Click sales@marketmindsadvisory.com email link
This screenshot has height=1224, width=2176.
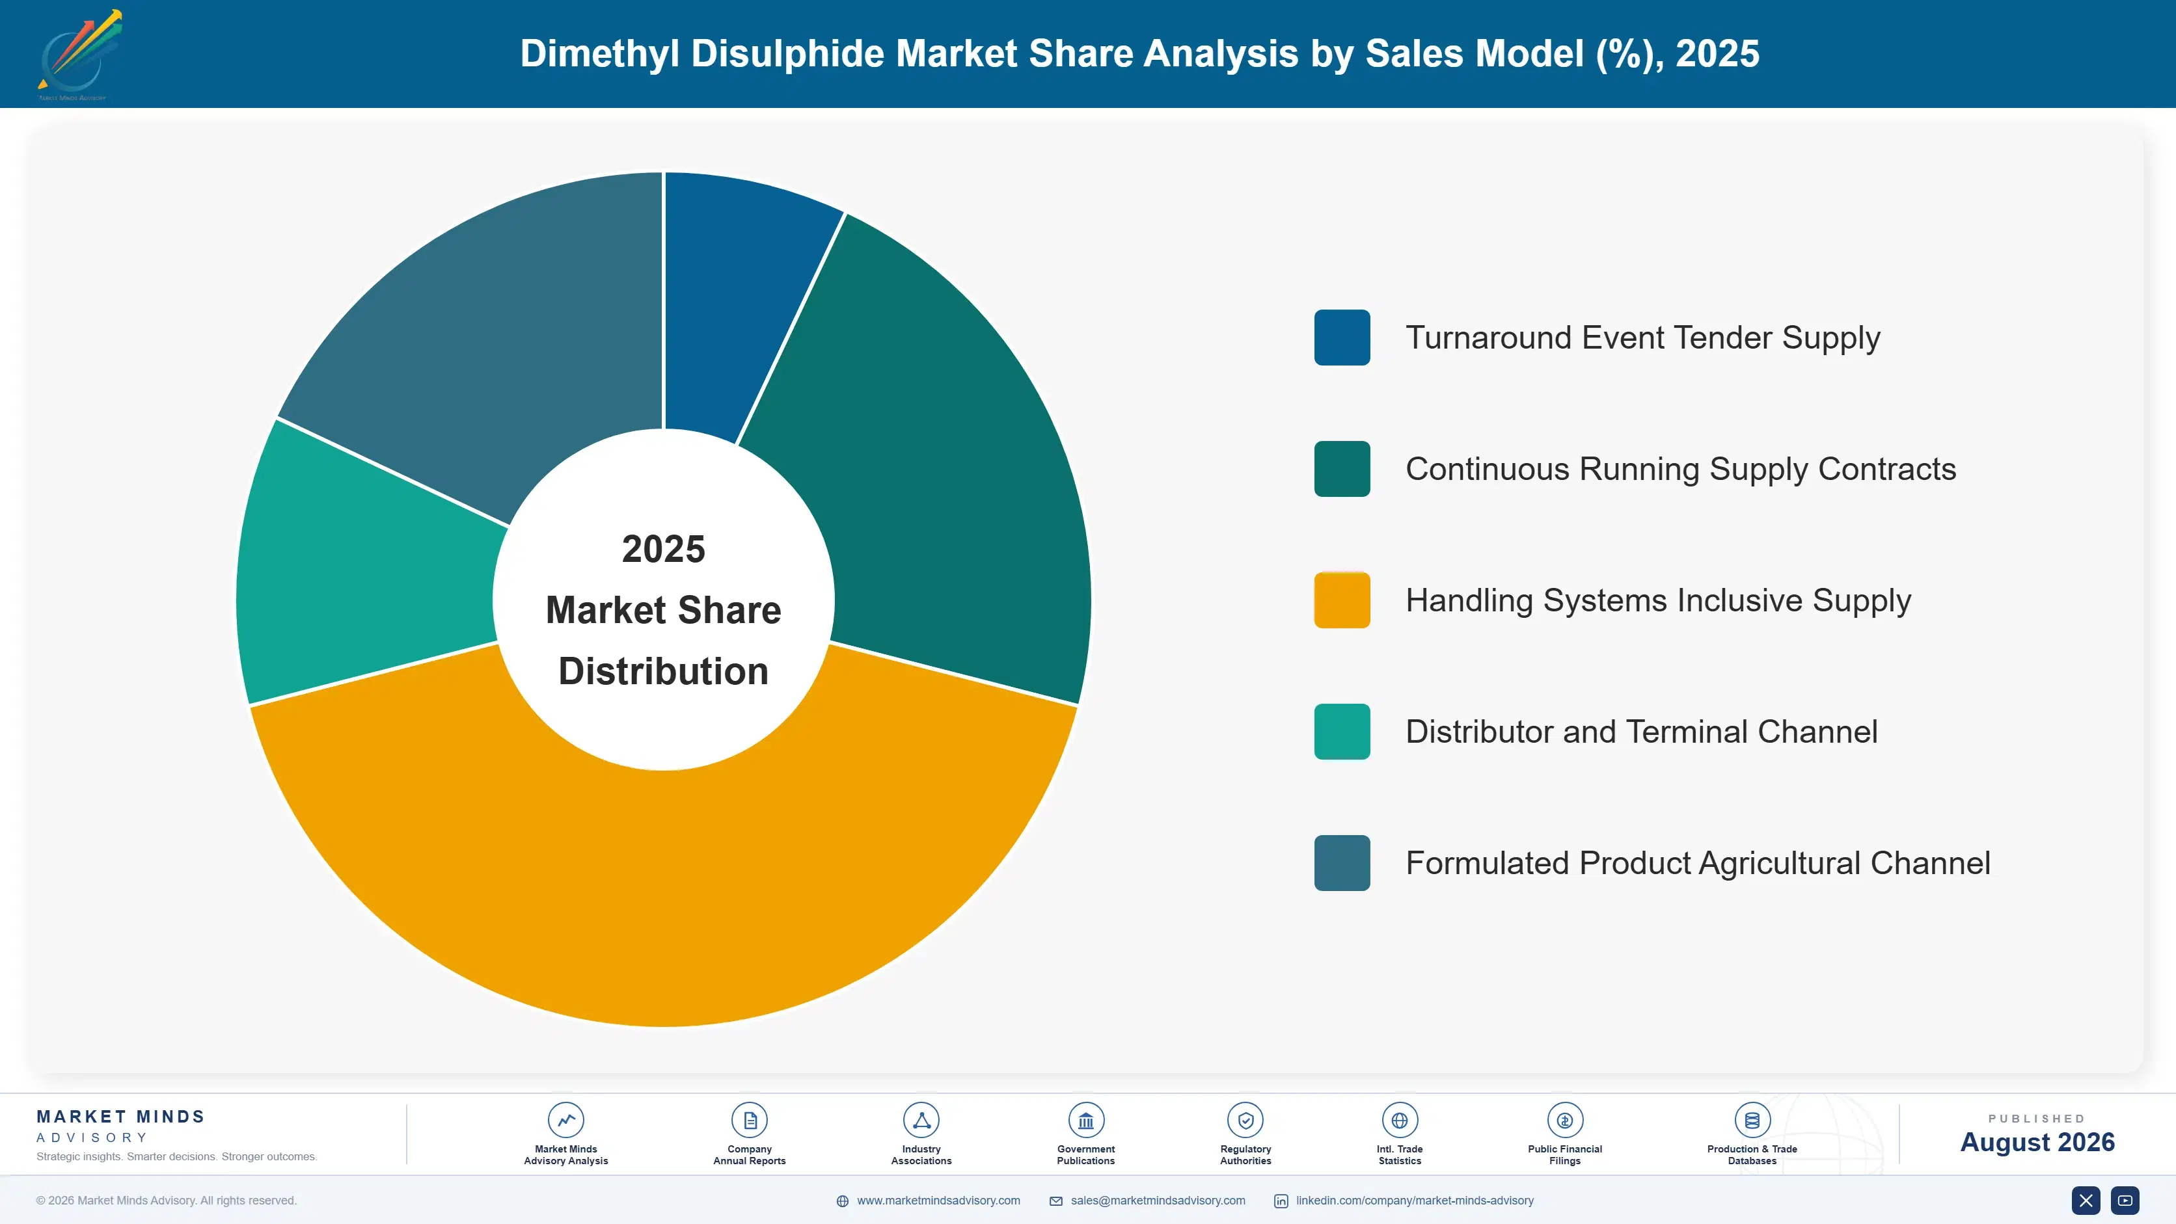point(1158,1201)
